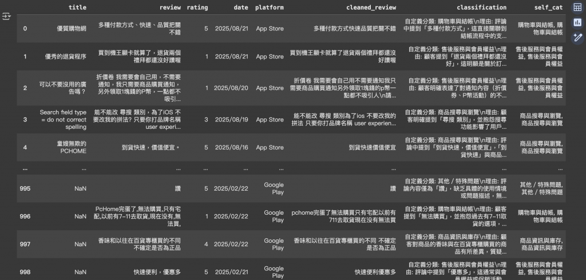
Task: Convert dataframe to interactive table icon
Action: [x=577, y=7]
